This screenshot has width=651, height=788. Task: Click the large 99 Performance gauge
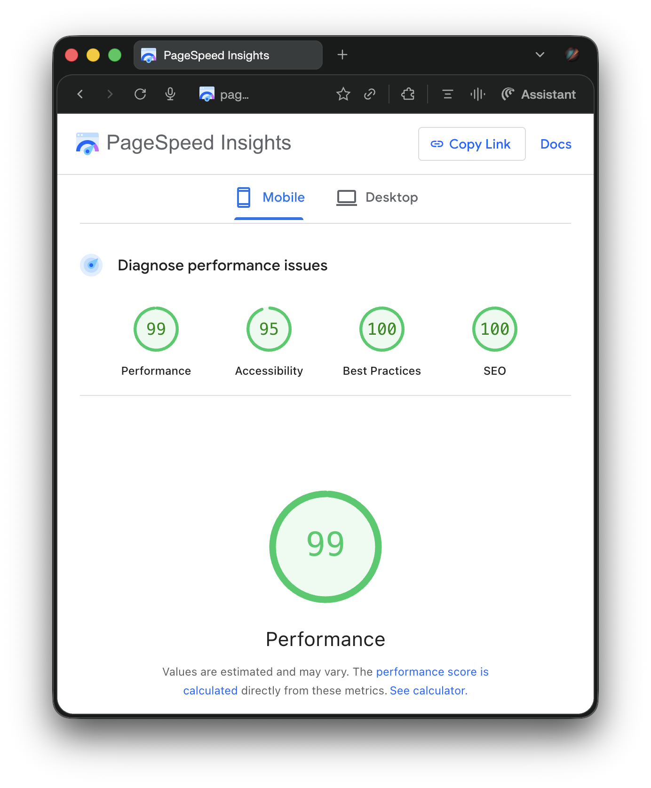pos(325,547)
